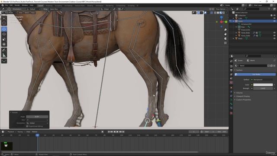Click the world Color swatch

[x=263, y=85]
